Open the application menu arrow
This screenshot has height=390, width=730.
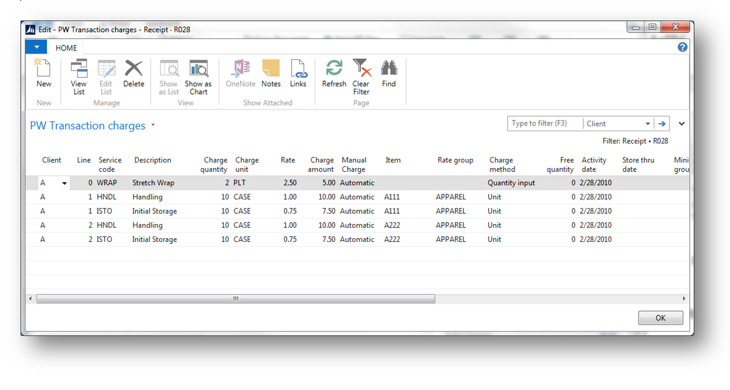click(x=36, y=48)
